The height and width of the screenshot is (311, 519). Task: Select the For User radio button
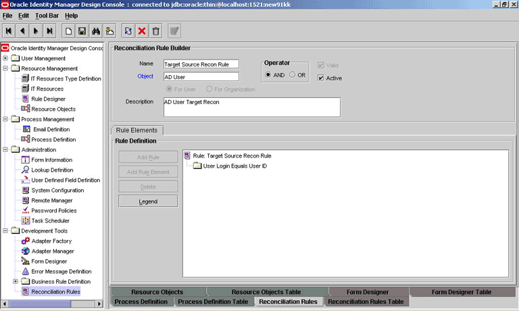pyautogui.click(x=169, y=89)
